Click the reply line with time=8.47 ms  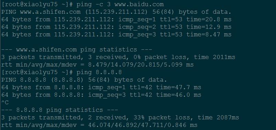[x=116, y=35]
